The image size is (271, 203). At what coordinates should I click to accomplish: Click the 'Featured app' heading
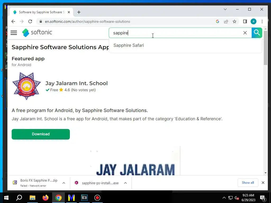[x=28, y=59]
